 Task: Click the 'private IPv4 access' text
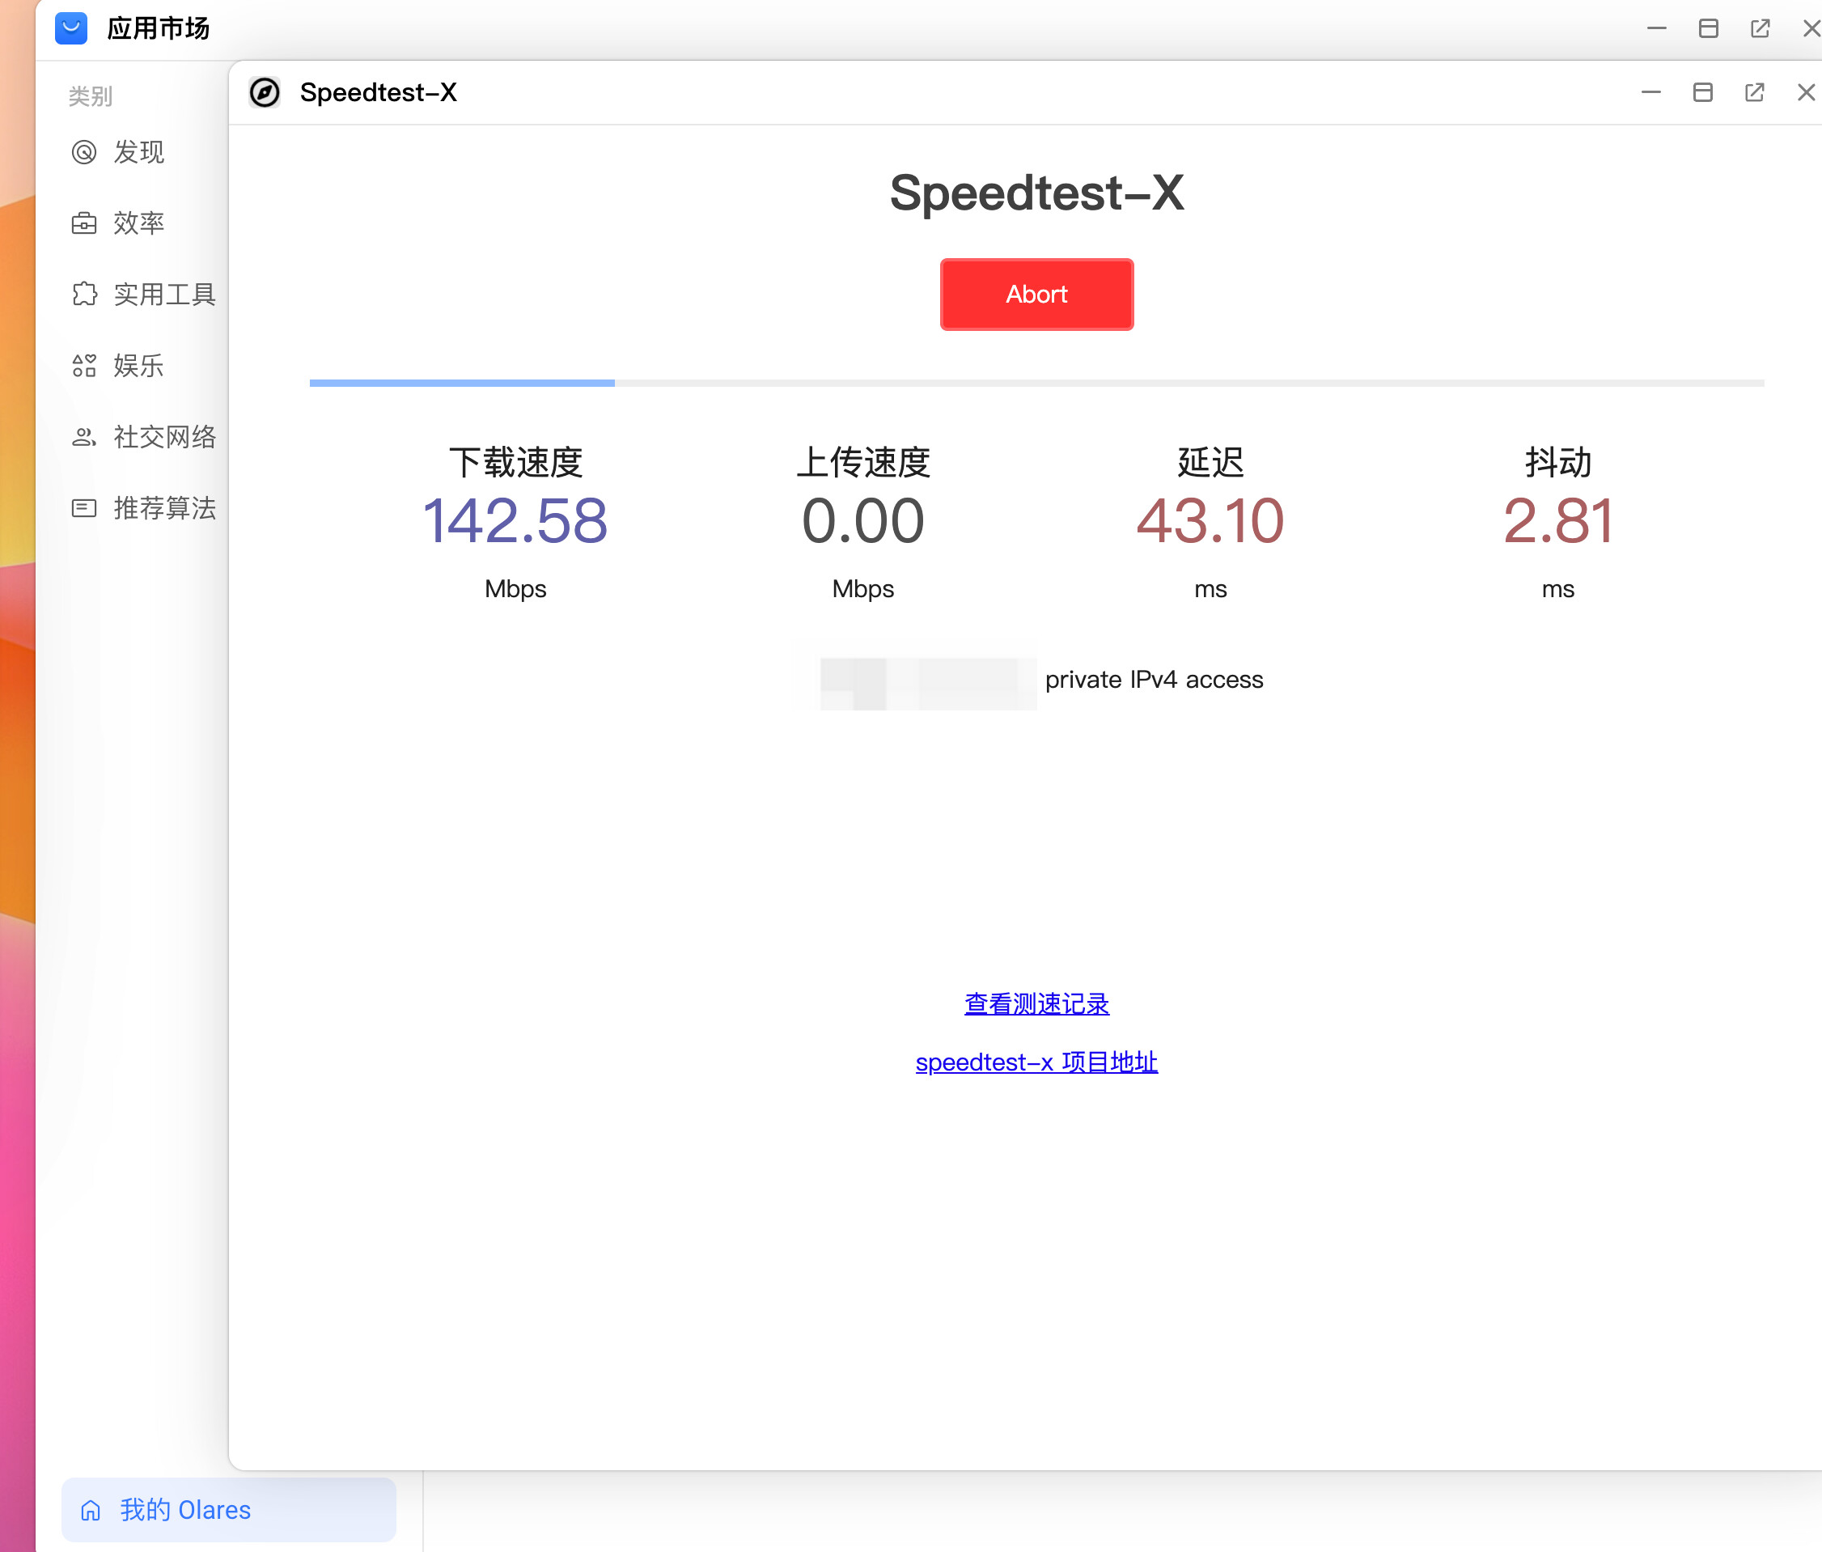[x=1154, y=680]
